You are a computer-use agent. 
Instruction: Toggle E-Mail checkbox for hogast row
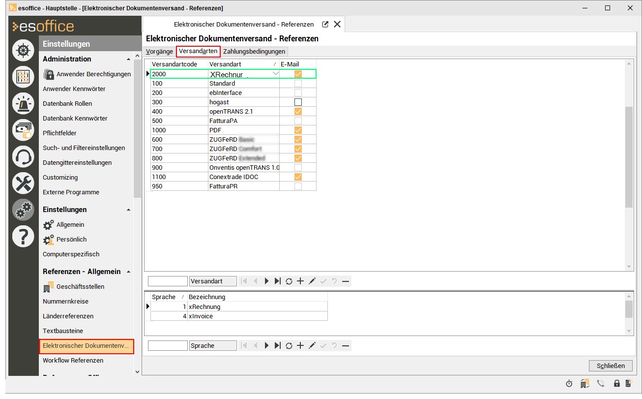pos(298,102)
